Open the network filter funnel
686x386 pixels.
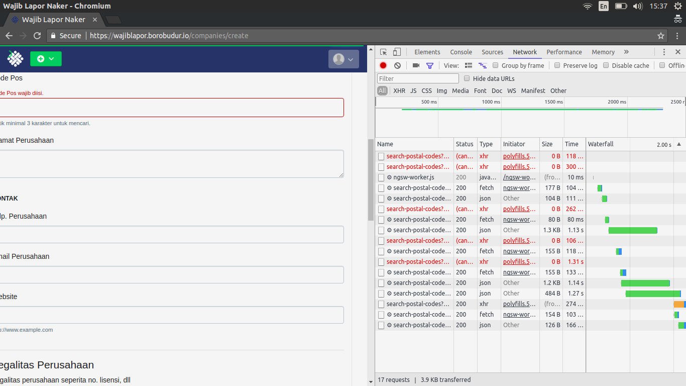(x=429, y=65)
